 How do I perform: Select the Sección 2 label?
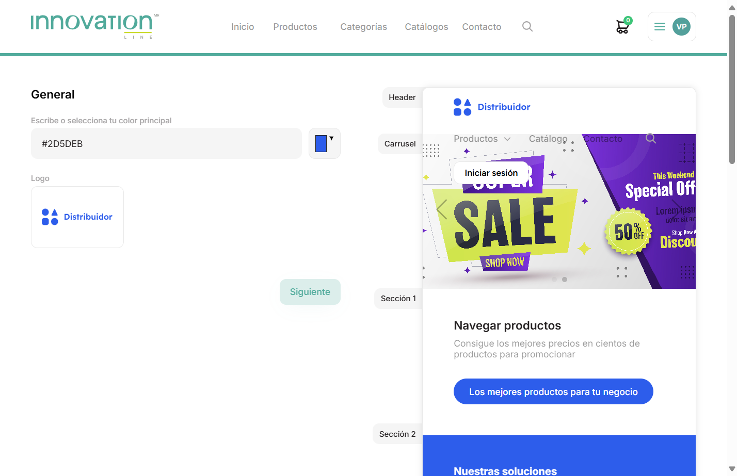click(397, 434)
